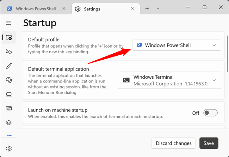Expand the new tab profile dropdown chevron

coord(158,8)
